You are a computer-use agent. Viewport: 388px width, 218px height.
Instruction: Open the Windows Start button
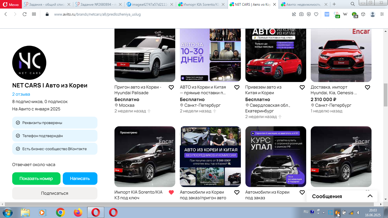pyautogui.click(x=7, y=212)
